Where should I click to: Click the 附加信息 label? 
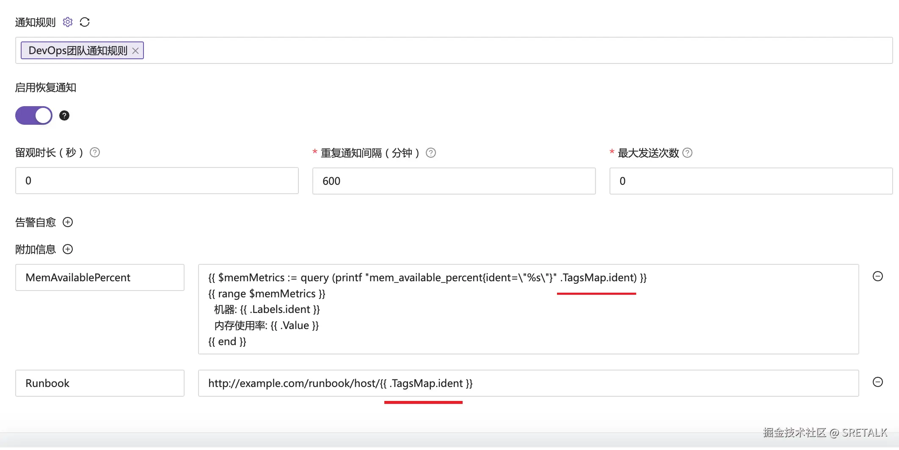coord(36,250)
